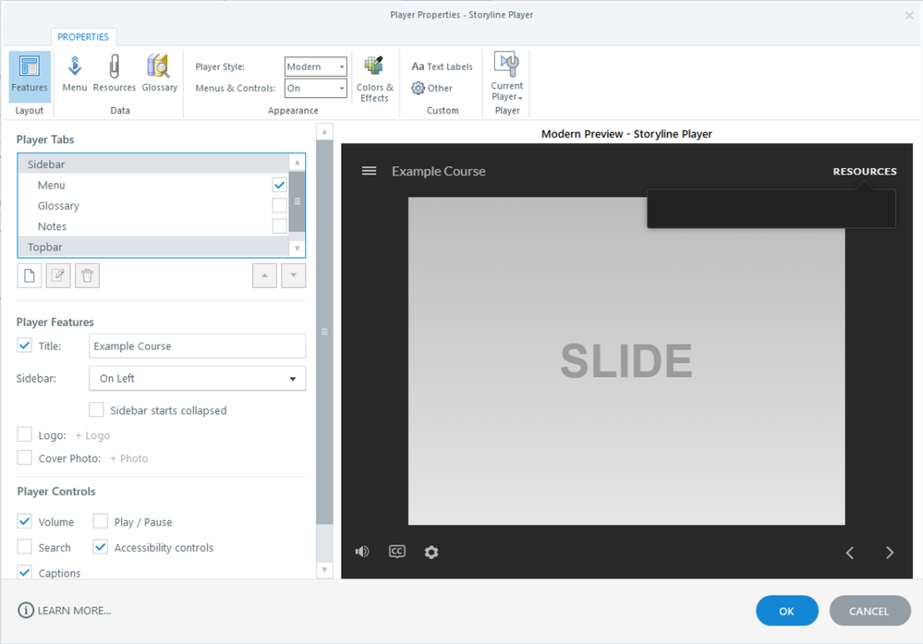
Task: Click the gear settings icon in preview
Action: [431, 552]
